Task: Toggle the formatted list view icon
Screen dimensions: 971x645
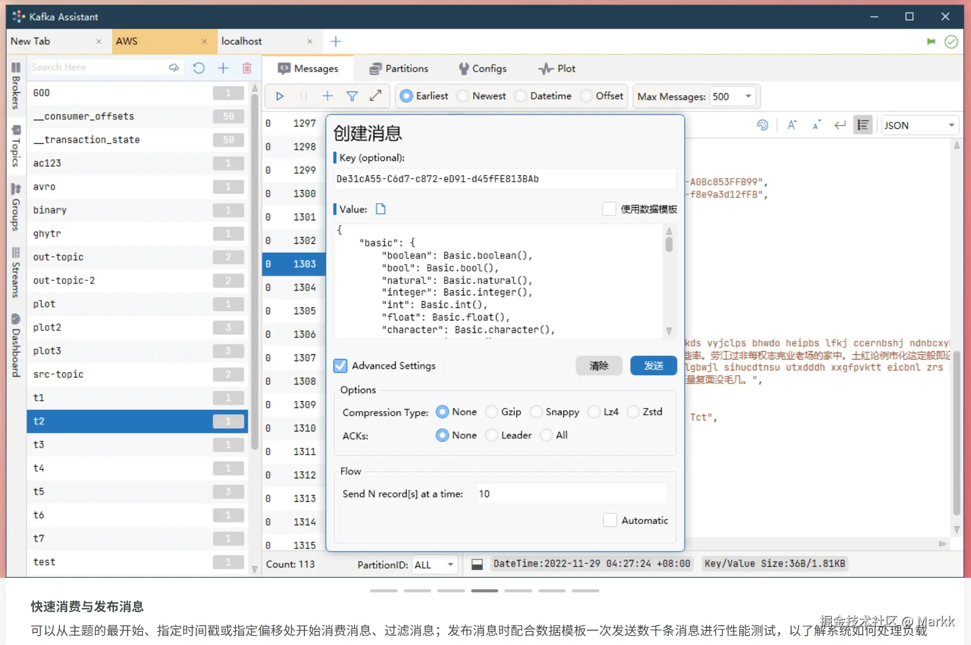Action: coord(863,125)
